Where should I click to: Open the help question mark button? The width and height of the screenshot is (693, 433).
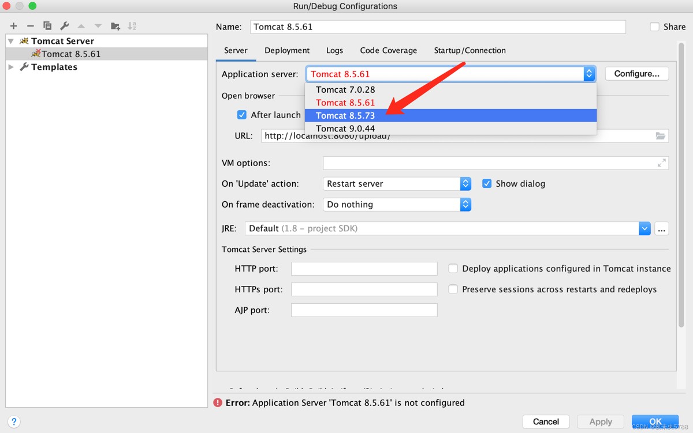click(14, 421)
